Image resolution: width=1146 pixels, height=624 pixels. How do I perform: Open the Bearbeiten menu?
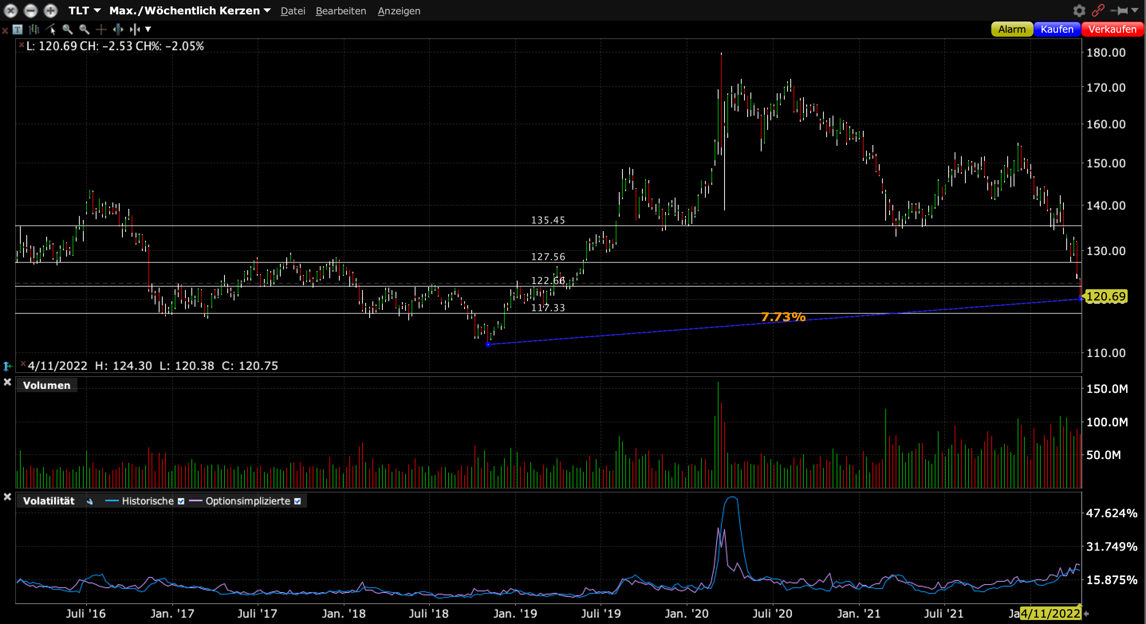coord(341,11)
